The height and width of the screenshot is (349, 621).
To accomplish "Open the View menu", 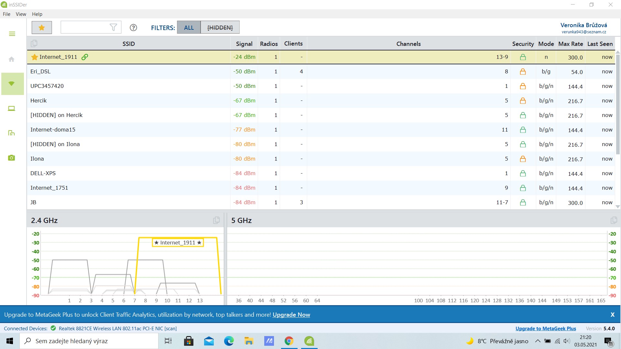I will click(x=21, y=14).
